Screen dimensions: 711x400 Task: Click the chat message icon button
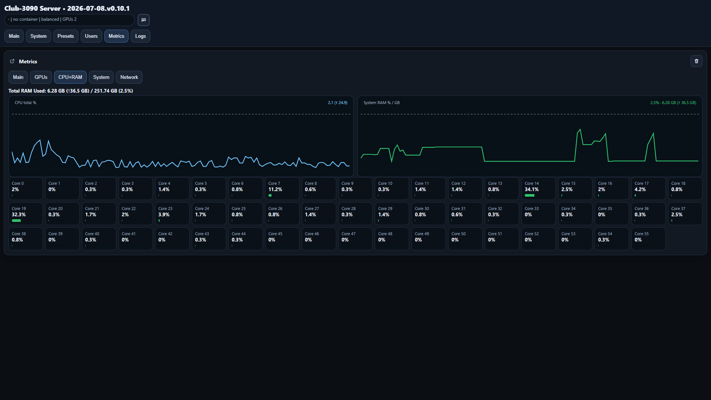pos(144,20)
